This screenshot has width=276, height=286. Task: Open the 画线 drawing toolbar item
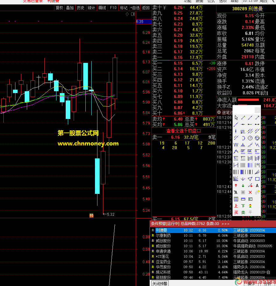(102, 8)
